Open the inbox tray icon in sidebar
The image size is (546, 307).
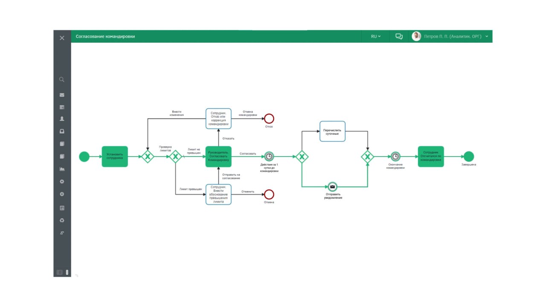pos(62,131)
